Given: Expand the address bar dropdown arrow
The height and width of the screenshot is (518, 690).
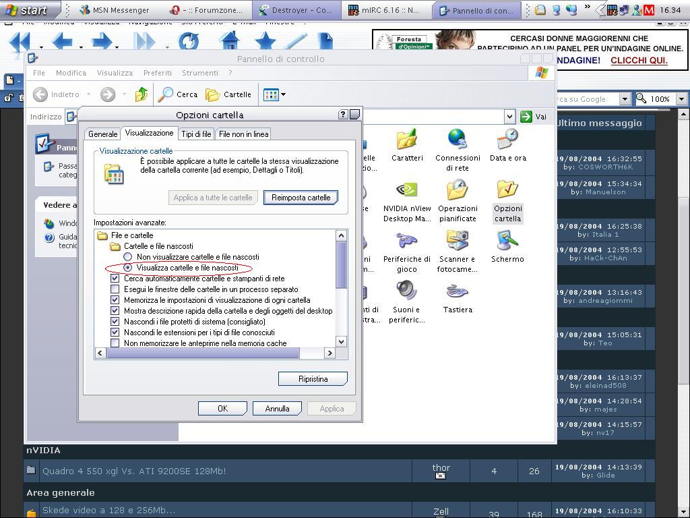Looking at the screenshot, I should coord(509,117).
